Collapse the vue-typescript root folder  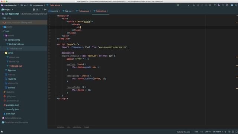[1, 14]
